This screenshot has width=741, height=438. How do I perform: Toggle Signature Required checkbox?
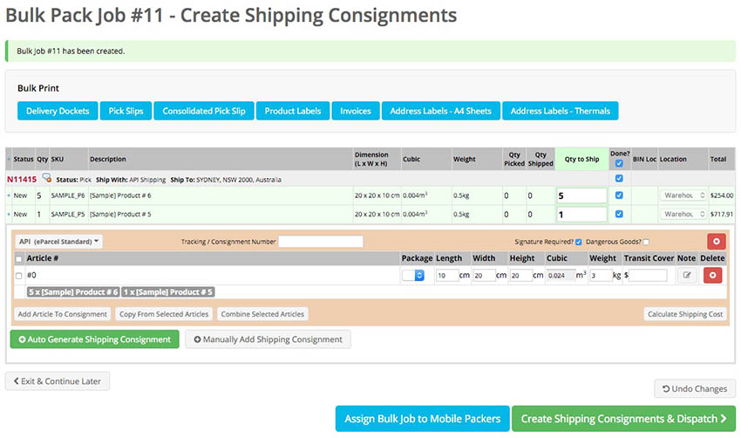coord(579,242)
